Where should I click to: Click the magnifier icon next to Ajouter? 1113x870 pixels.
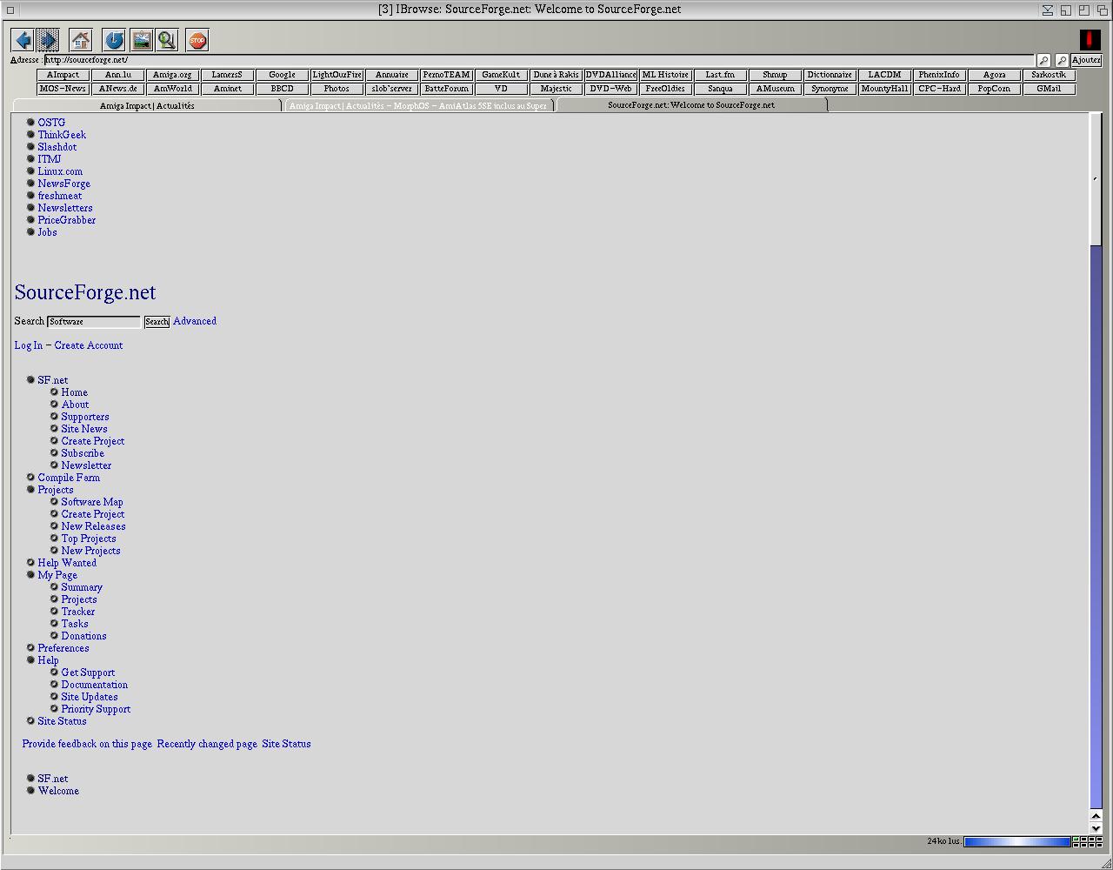click(1062, 60)
